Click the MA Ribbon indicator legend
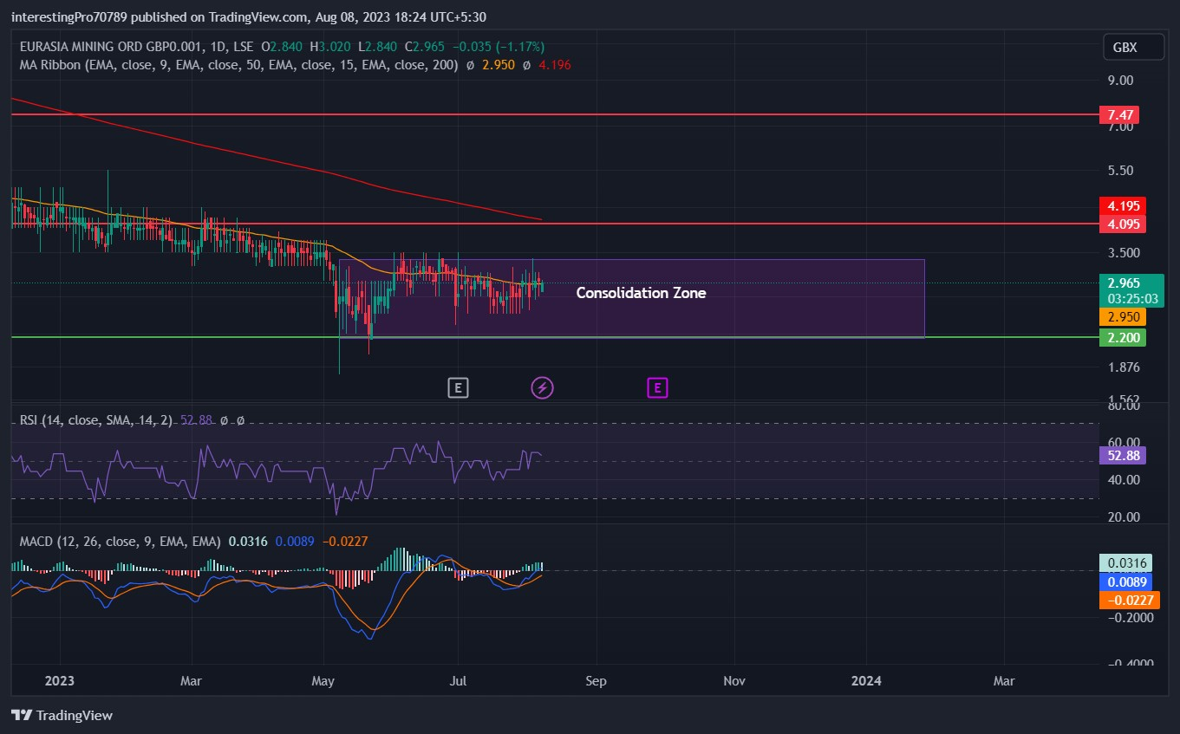Viewport: 1180px width, 734px height. pyautogui.click(x=238, y=65)
